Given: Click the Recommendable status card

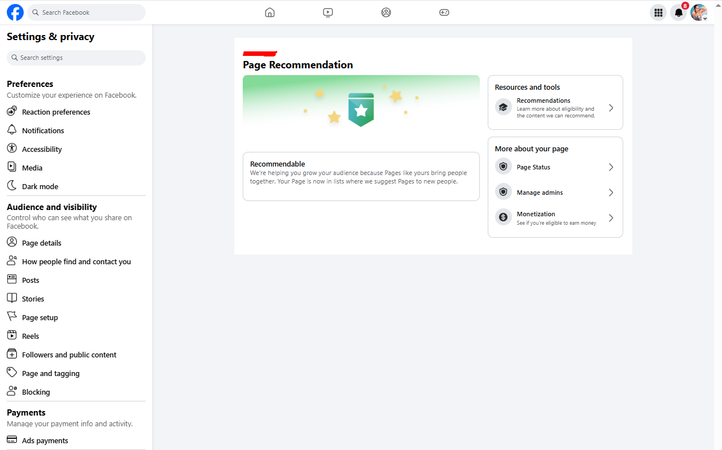Looking at the screenshot, I should pyautogui.click(x=361, y=176).
